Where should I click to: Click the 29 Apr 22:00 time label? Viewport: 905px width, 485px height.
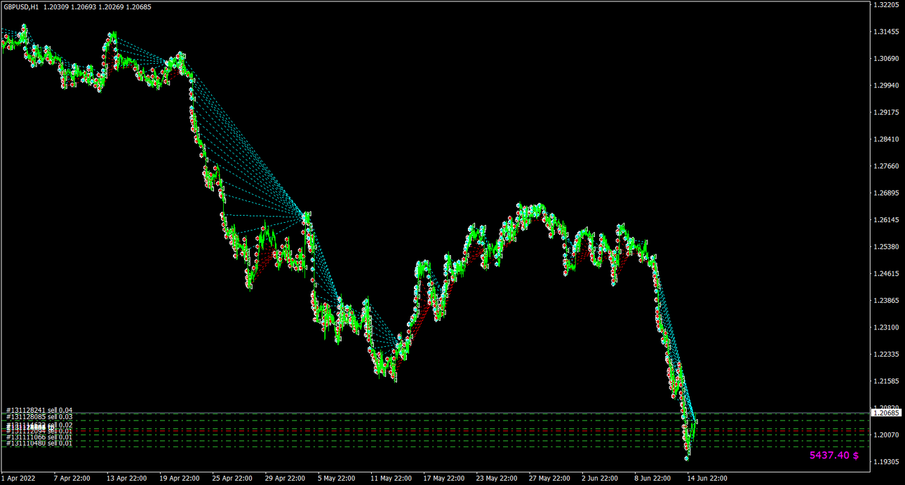coord(285,479)
